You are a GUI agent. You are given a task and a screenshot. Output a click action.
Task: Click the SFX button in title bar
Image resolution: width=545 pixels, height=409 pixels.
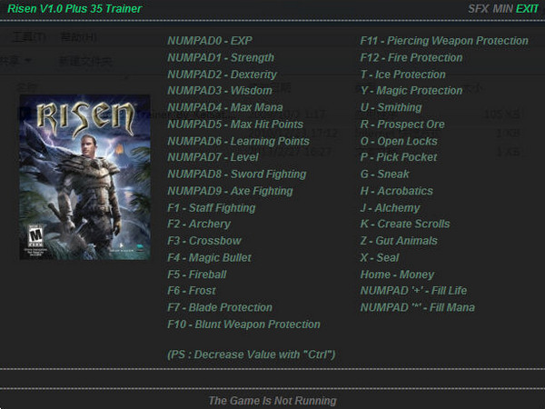pyautogui.click(x=479, y=9)
